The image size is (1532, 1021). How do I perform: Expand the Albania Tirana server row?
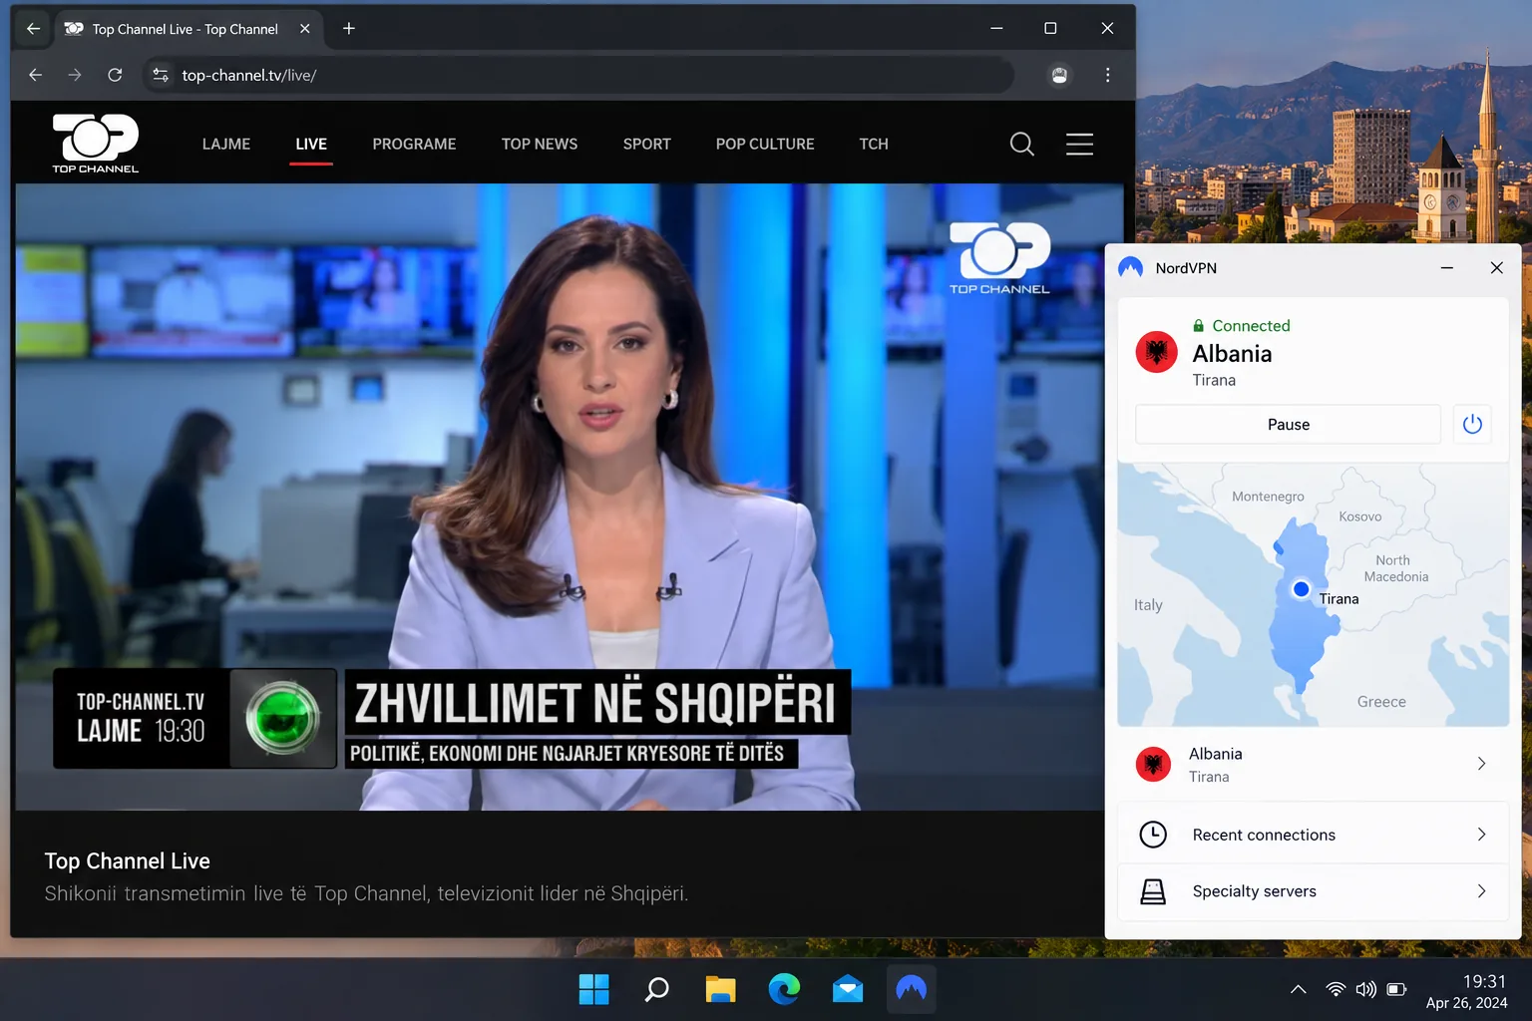point(1313,764)
